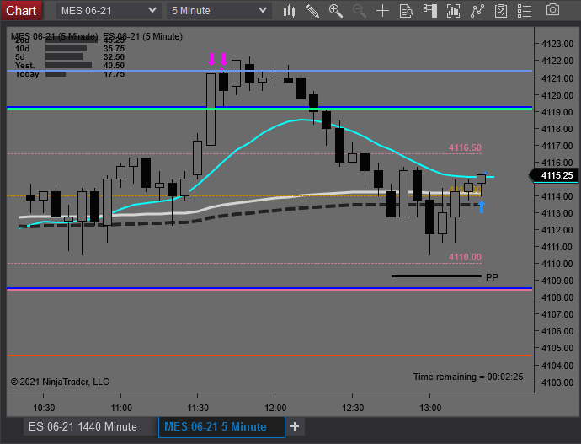Toggle the Chart Trader panel icon
Image resolution: width=581 pixels, height=444 pixels.
[x=429, y=11]
